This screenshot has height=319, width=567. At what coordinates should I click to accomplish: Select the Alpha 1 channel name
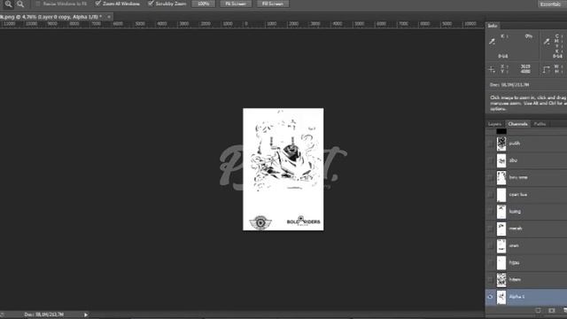pos(517,297)
